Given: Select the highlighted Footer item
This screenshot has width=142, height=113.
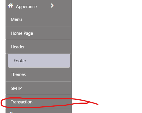Looking at the screenshot, I should tap(39, 61).
